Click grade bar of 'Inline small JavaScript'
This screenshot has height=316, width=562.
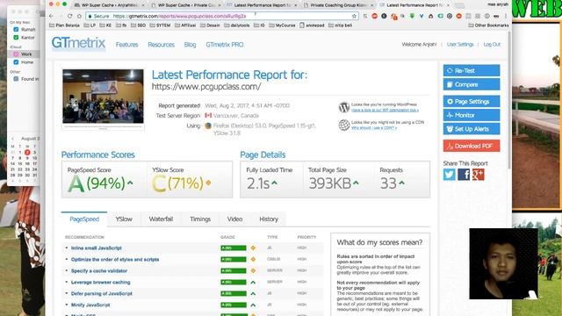[x=234, y=248]
